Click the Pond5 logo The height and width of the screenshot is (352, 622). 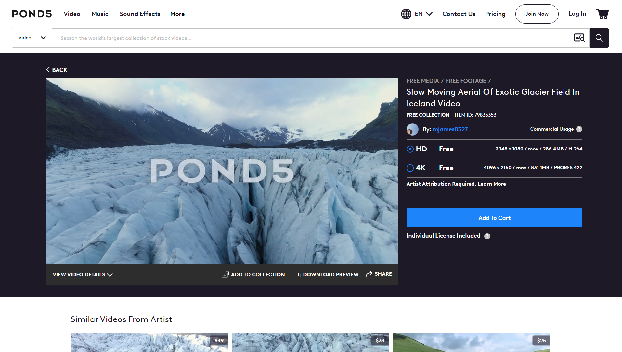[32, 14]
